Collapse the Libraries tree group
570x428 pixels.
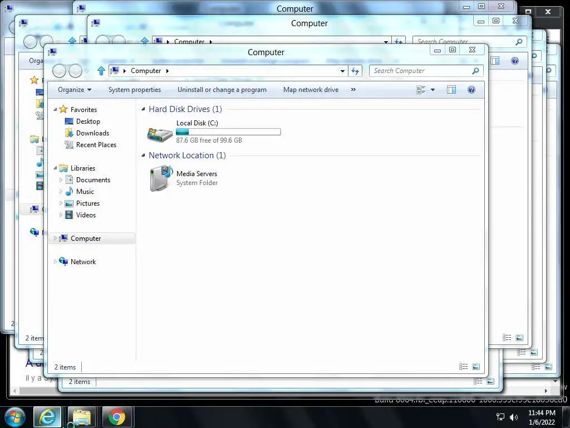pyautogui.click(x=55, y=168)
